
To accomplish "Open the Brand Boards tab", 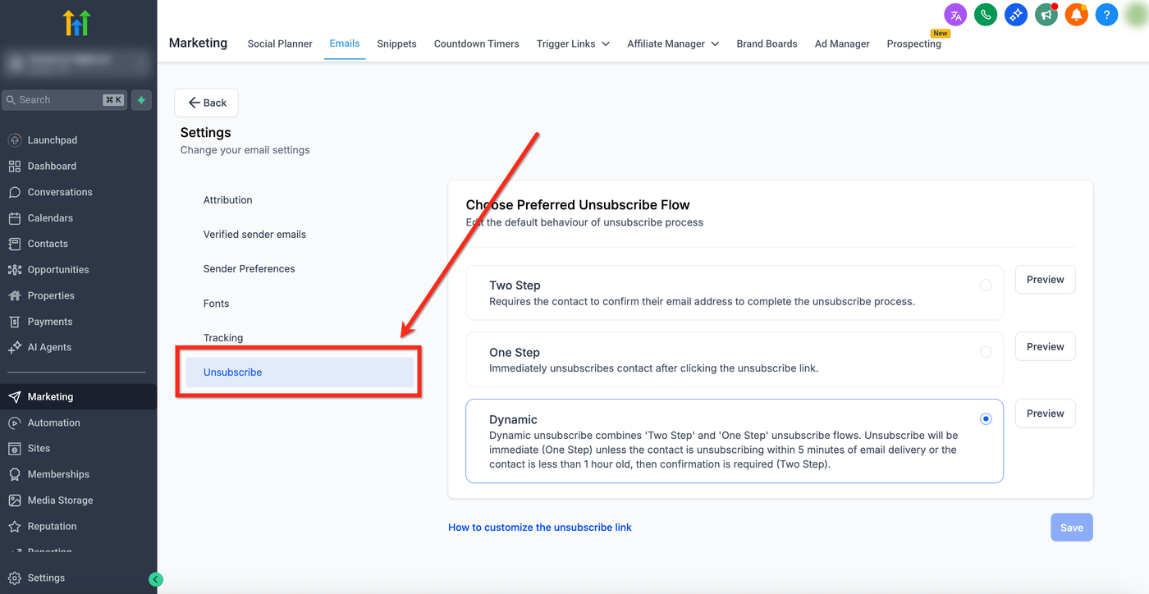I will pyautogui.click(x=767, y=43).
